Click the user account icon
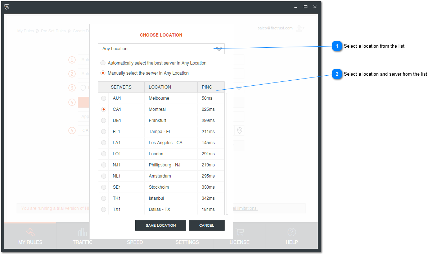Screen dimensions: 433x255 pyautogui.click(x=299, y=28)
